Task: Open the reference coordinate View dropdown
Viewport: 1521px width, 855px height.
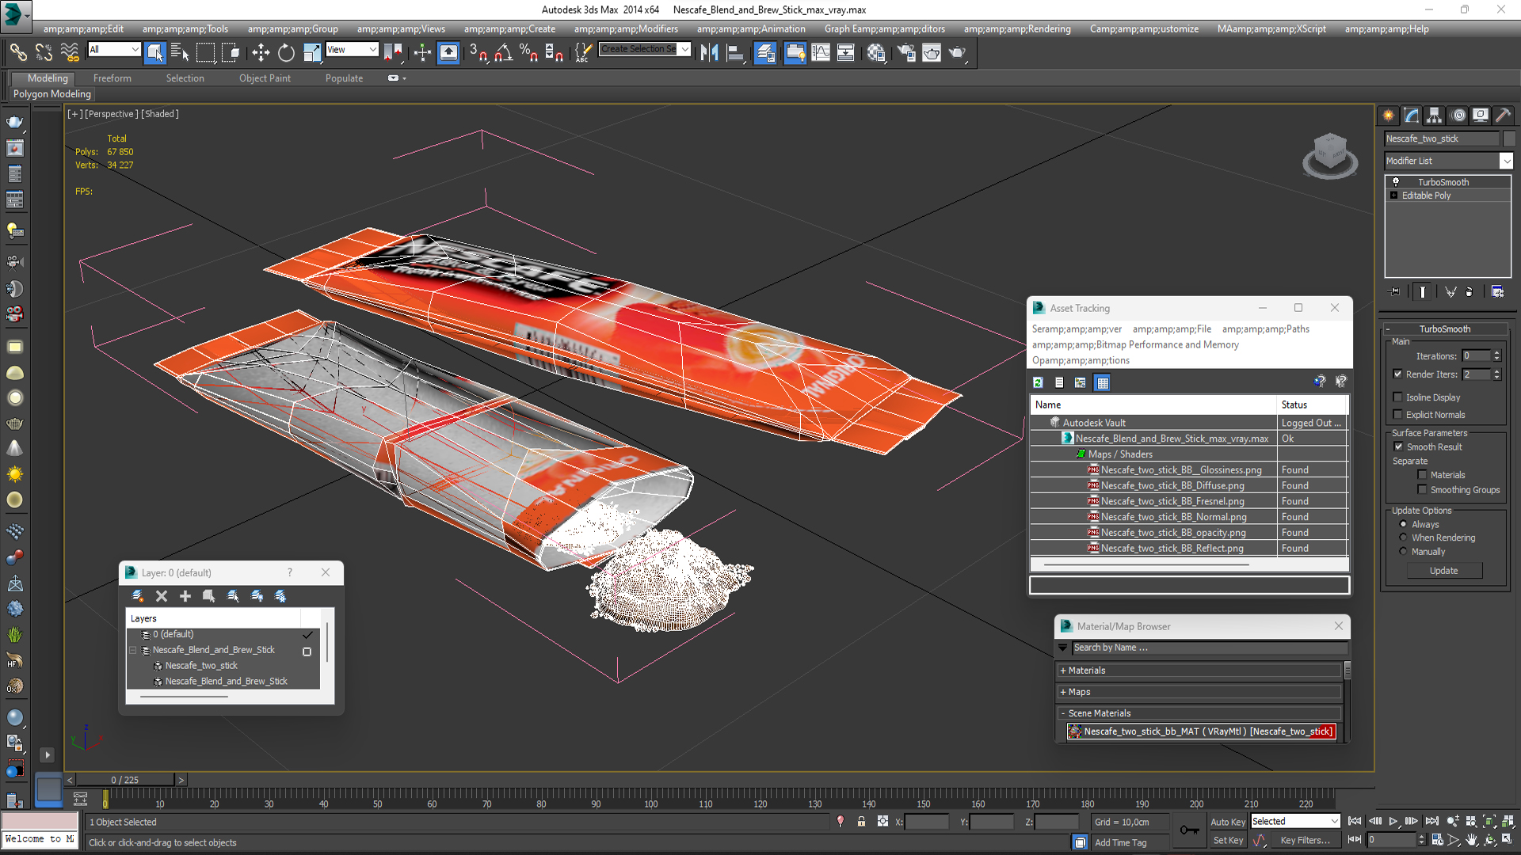Action: (352, 49)
